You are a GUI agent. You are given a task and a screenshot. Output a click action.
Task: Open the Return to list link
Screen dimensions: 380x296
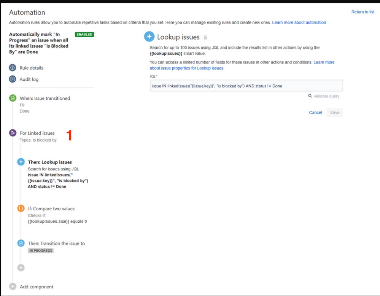pyautogui.click(x=363, y=12)
